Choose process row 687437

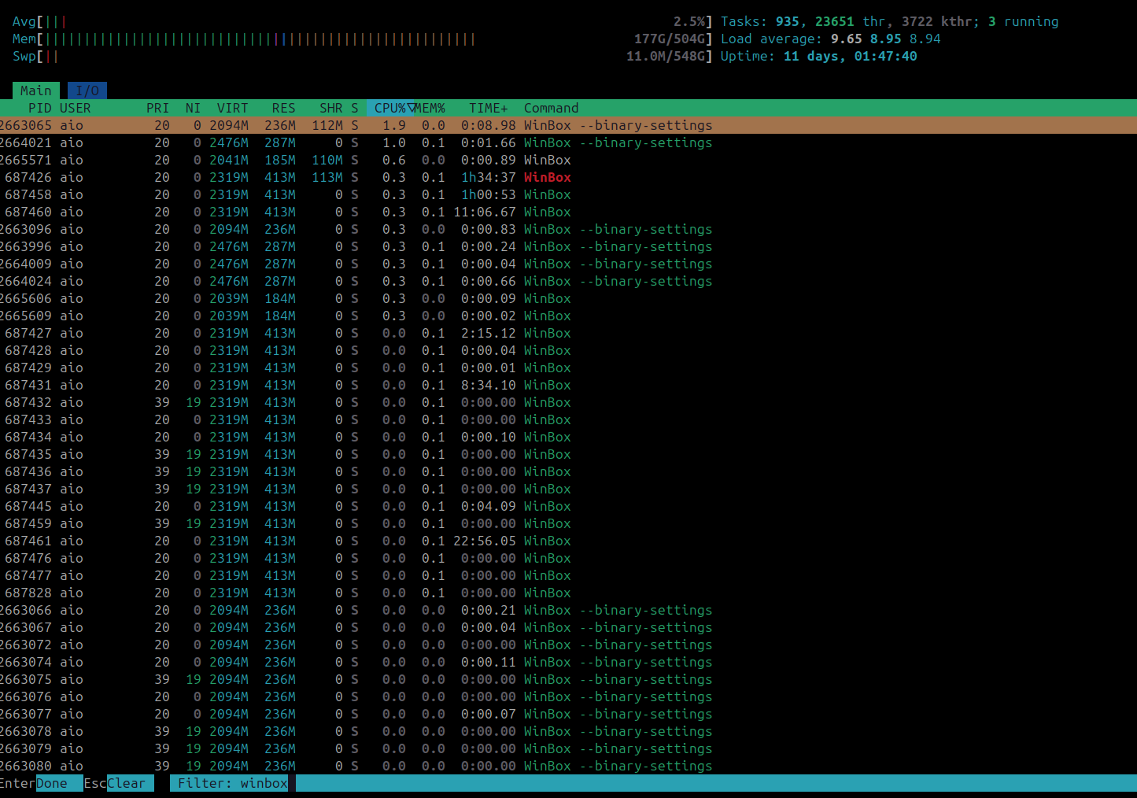pyautogui.click(x=568, y=489)
